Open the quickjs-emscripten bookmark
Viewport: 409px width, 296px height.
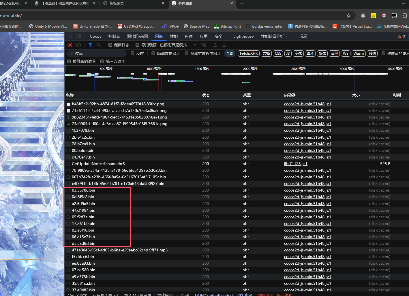[264, 26]
